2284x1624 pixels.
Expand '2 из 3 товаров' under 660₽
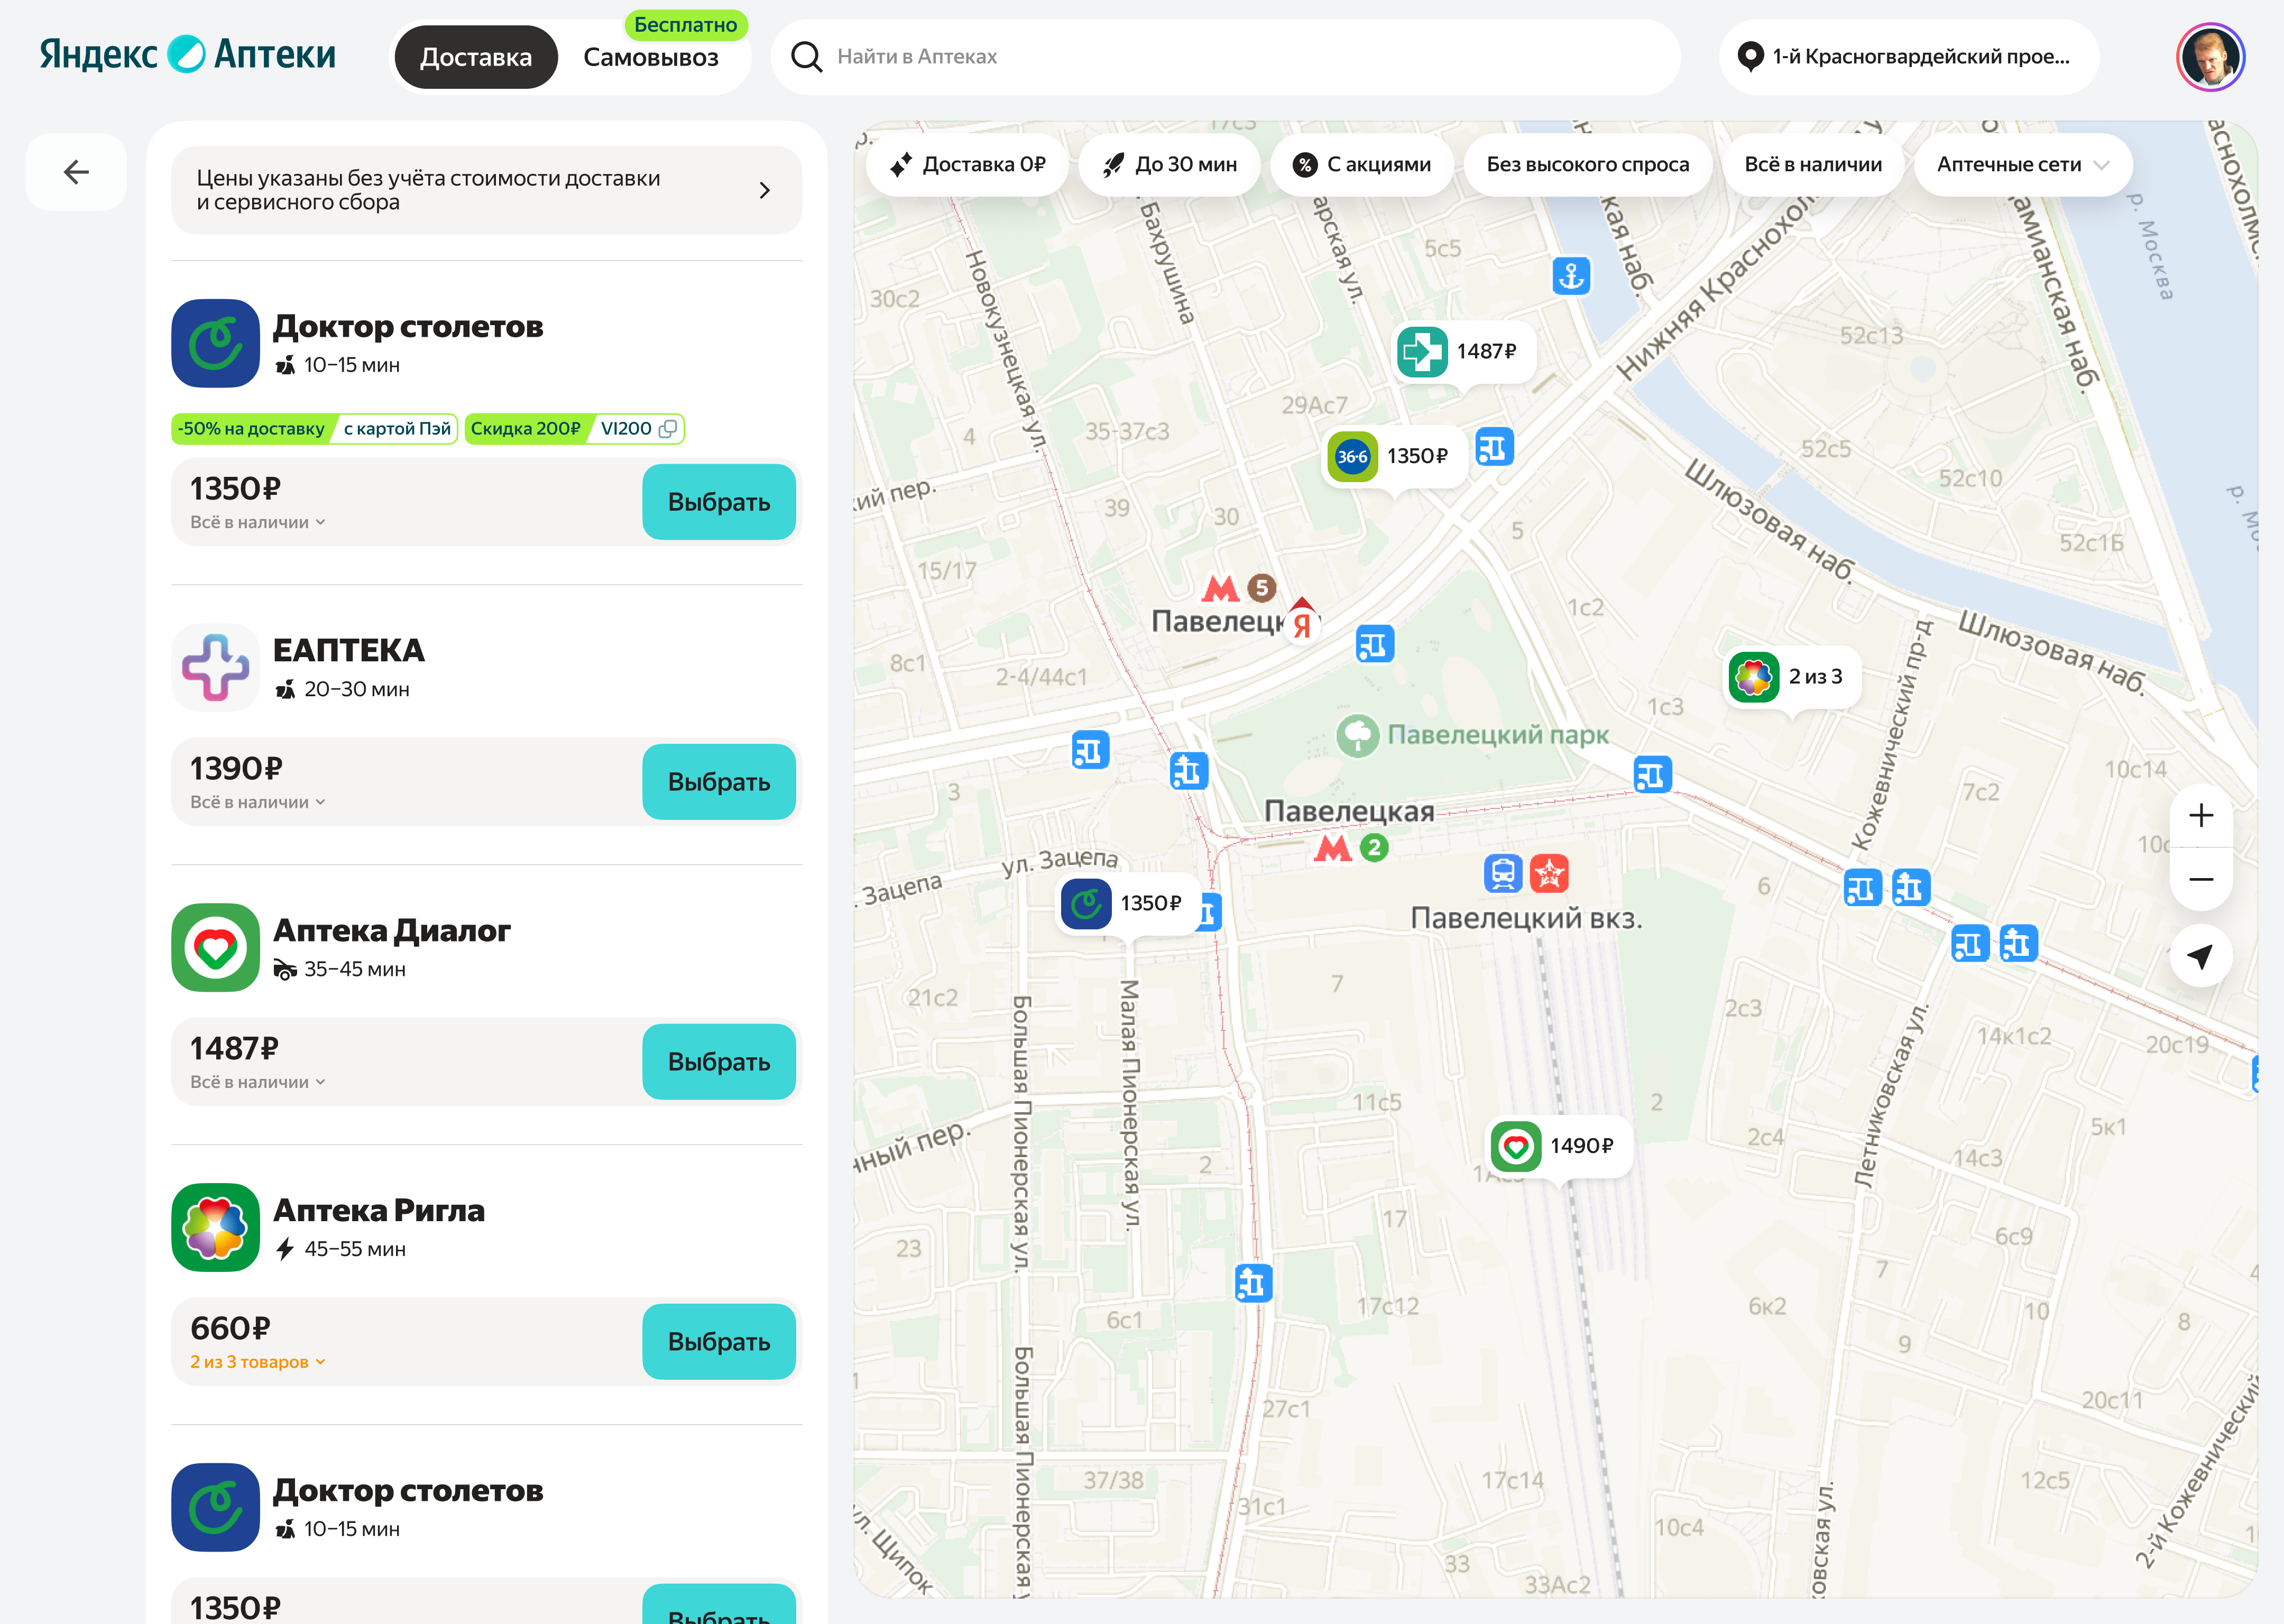click(258, 1363)
